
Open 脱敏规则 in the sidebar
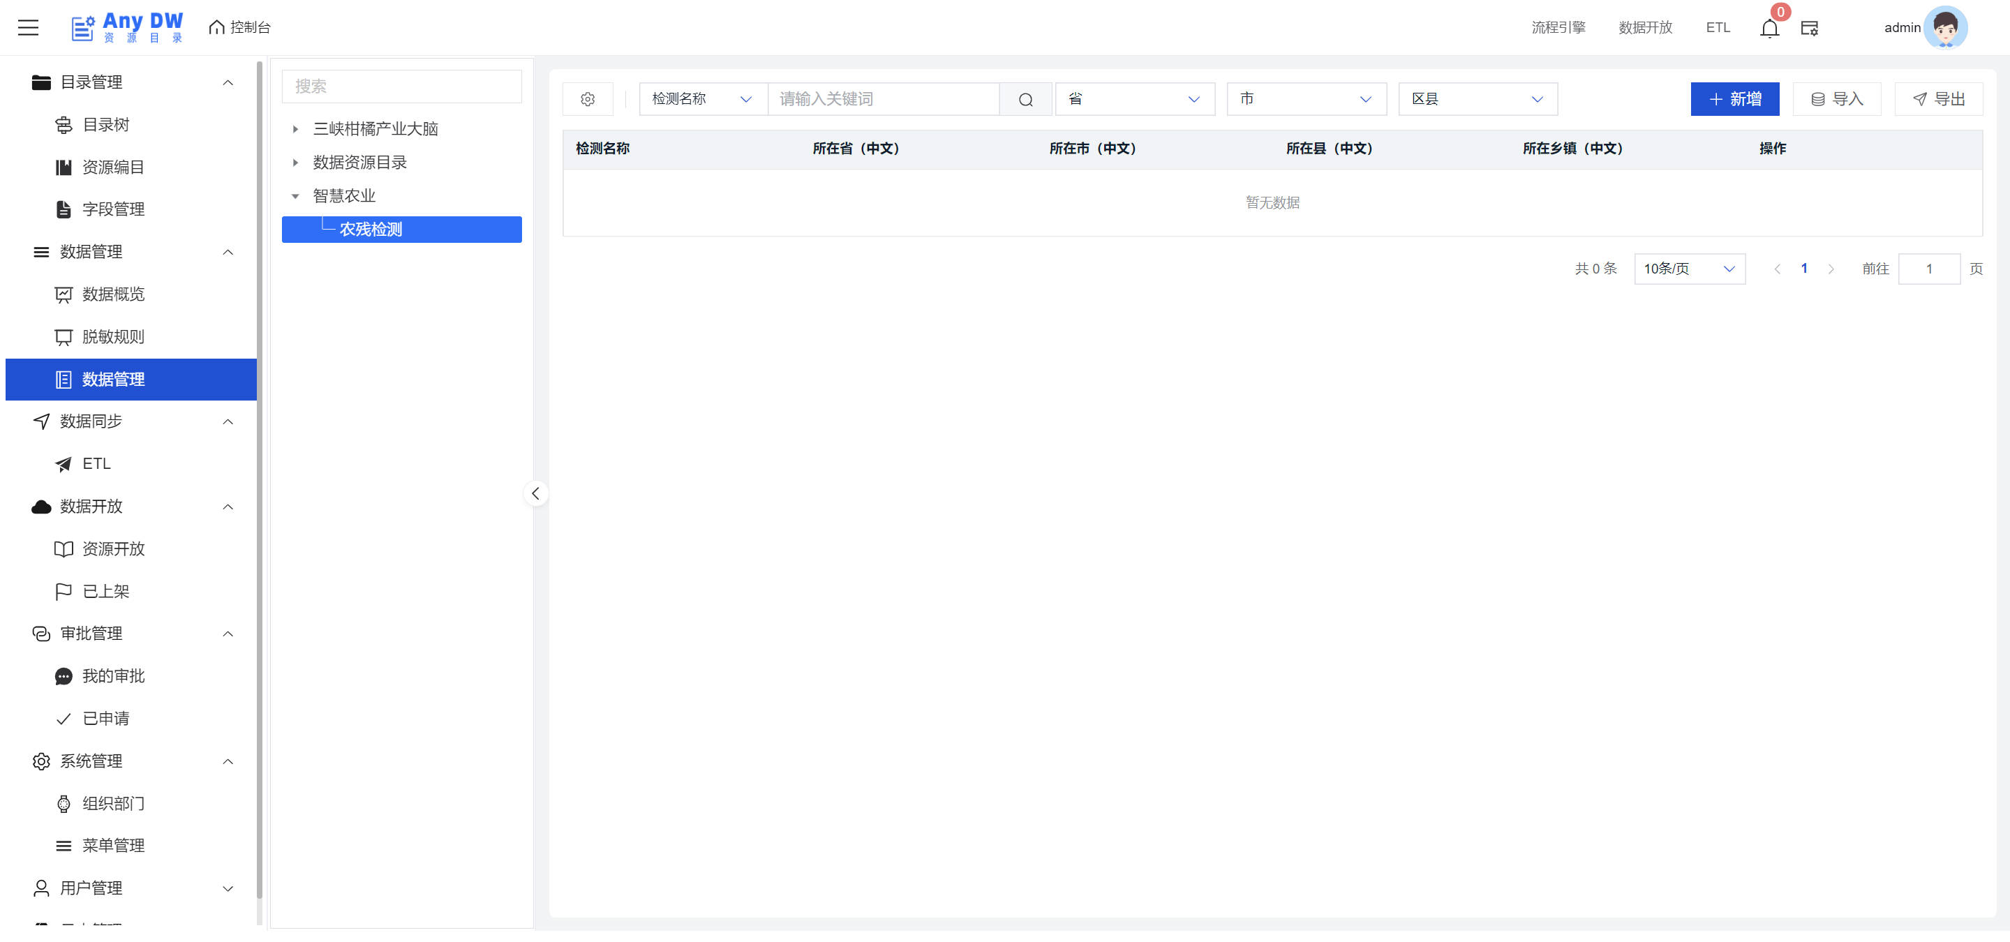113,337
